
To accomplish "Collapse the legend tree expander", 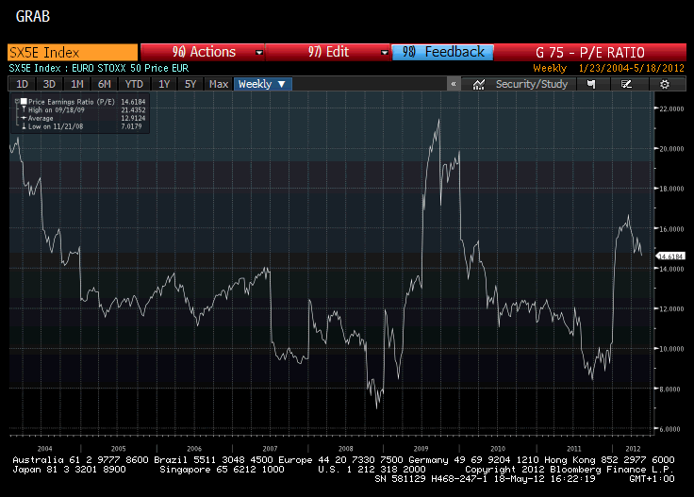I will [x=17, y=101].
